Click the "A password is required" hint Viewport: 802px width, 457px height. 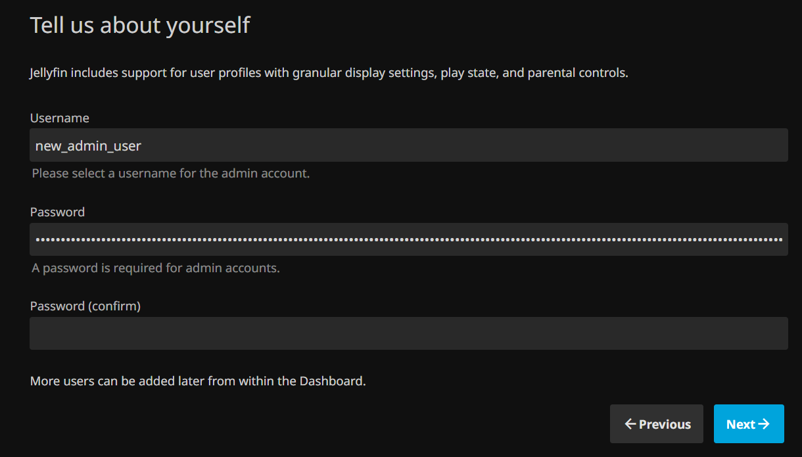pyautogui.click(x=156, y=268)
